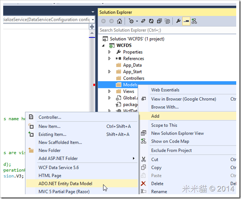Image resolution: width=241 pixels, height=199 pixels.
Task: Choose New Item... from Add submenu
Action: tap(49, 127)
